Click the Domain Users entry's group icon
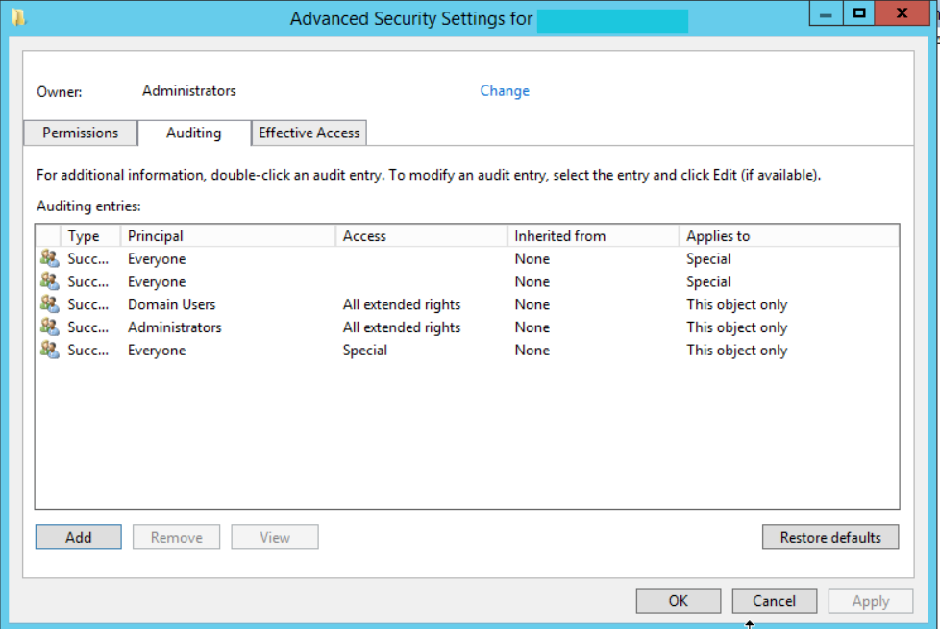 tap(50, 304)
